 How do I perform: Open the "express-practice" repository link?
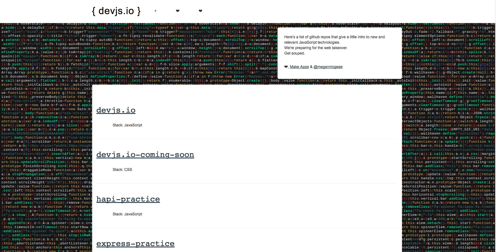tap(135, 244)
